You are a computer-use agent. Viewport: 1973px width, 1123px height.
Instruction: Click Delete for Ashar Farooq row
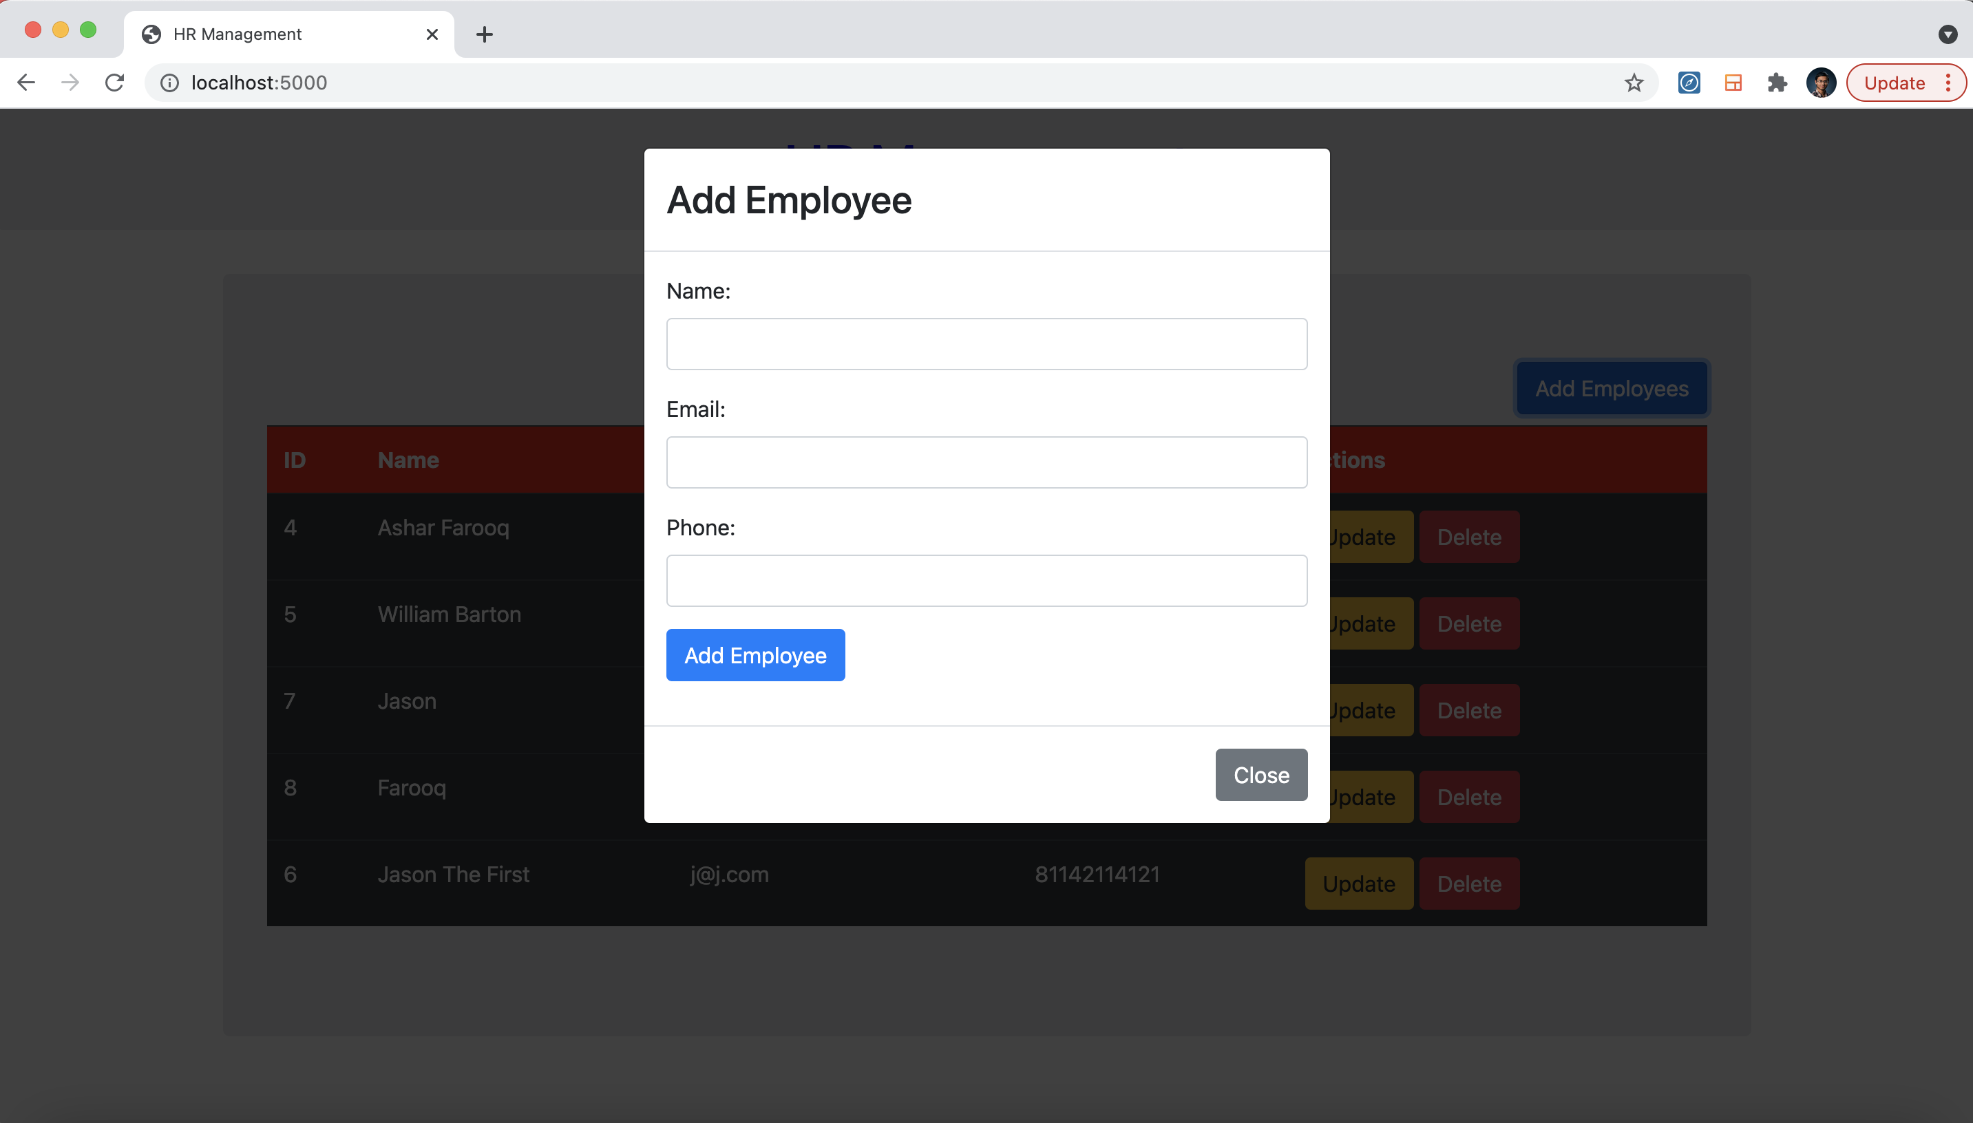(1469, 537)
